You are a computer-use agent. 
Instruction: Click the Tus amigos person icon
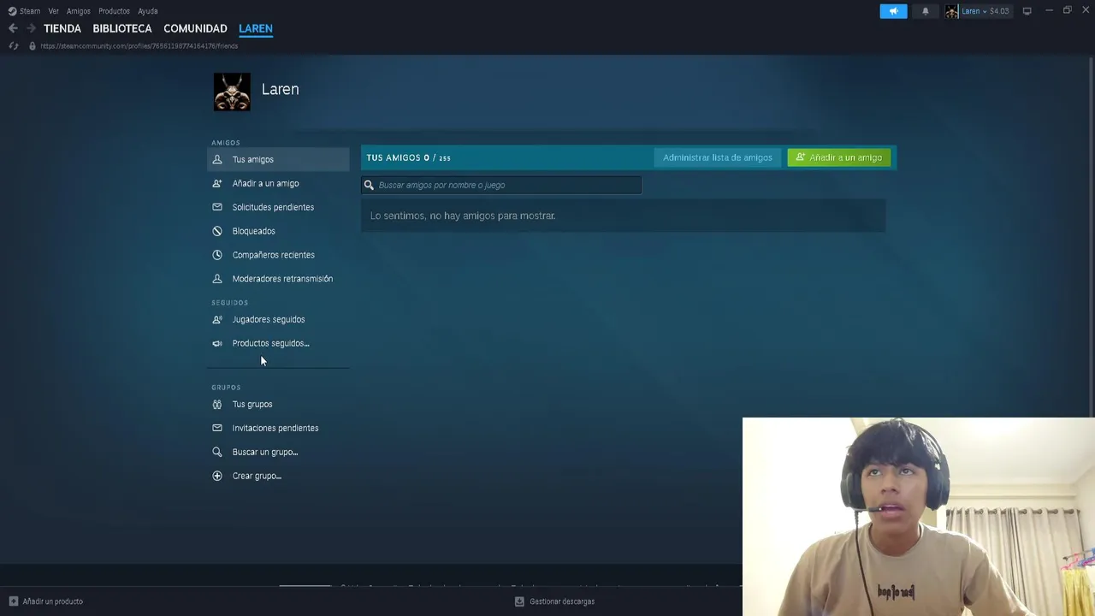pyautogui.click(x=217, y=159)
